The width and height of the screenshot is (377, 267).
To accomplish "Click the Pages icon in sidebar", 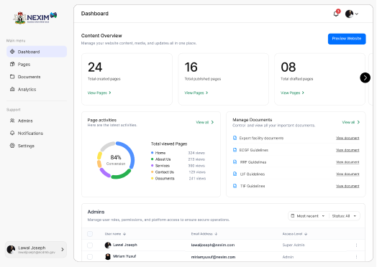I will [x=12, y=64].
